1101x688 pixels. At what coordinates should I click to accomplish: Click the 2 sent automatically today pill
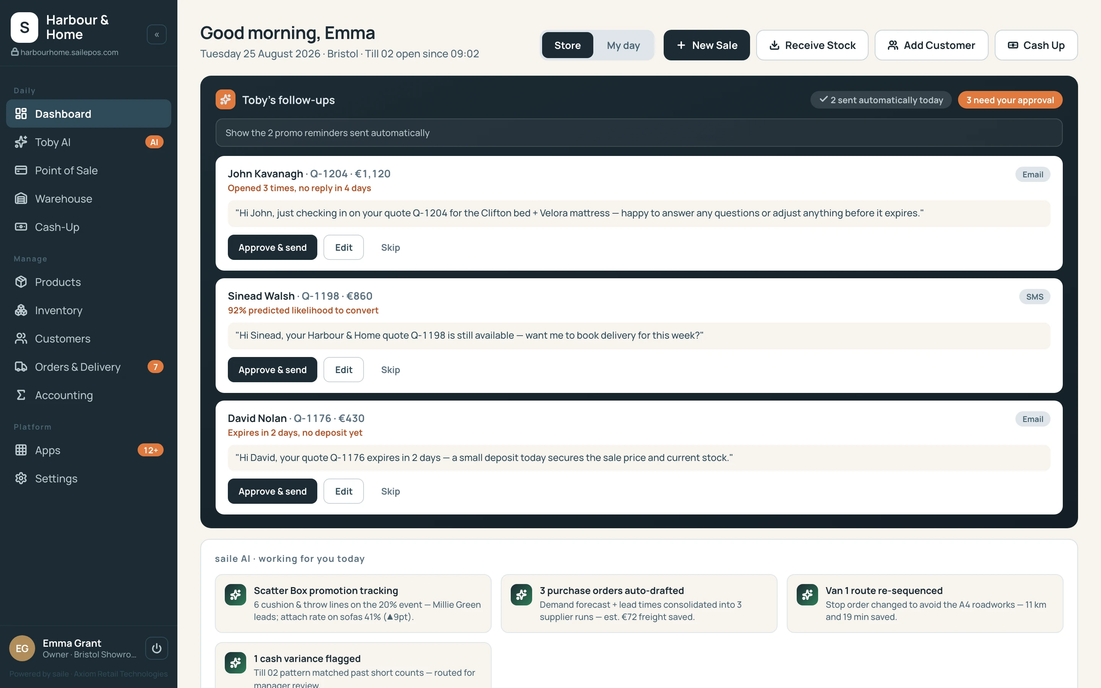click(x=880, y=100)
